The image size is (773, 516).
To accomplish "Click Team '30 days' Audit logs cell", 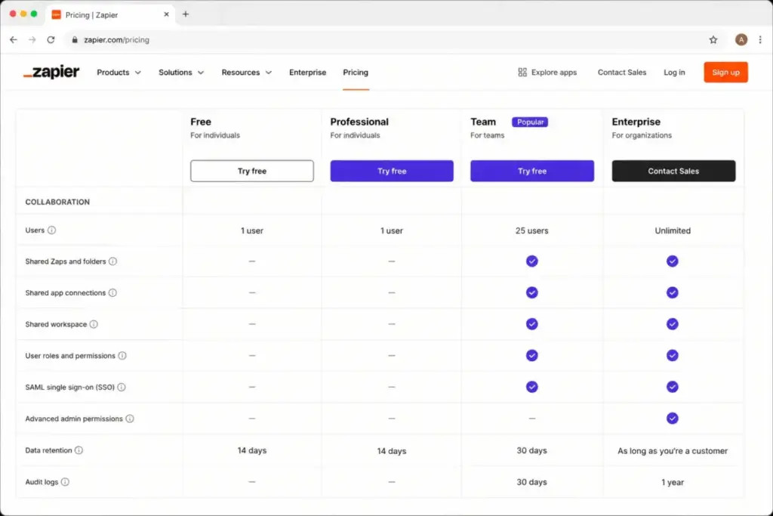I will [531, 482].
